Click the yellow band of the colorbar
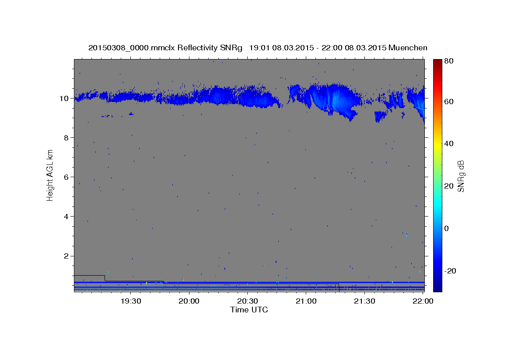This screenshot has width=525, height=350. 437,146
